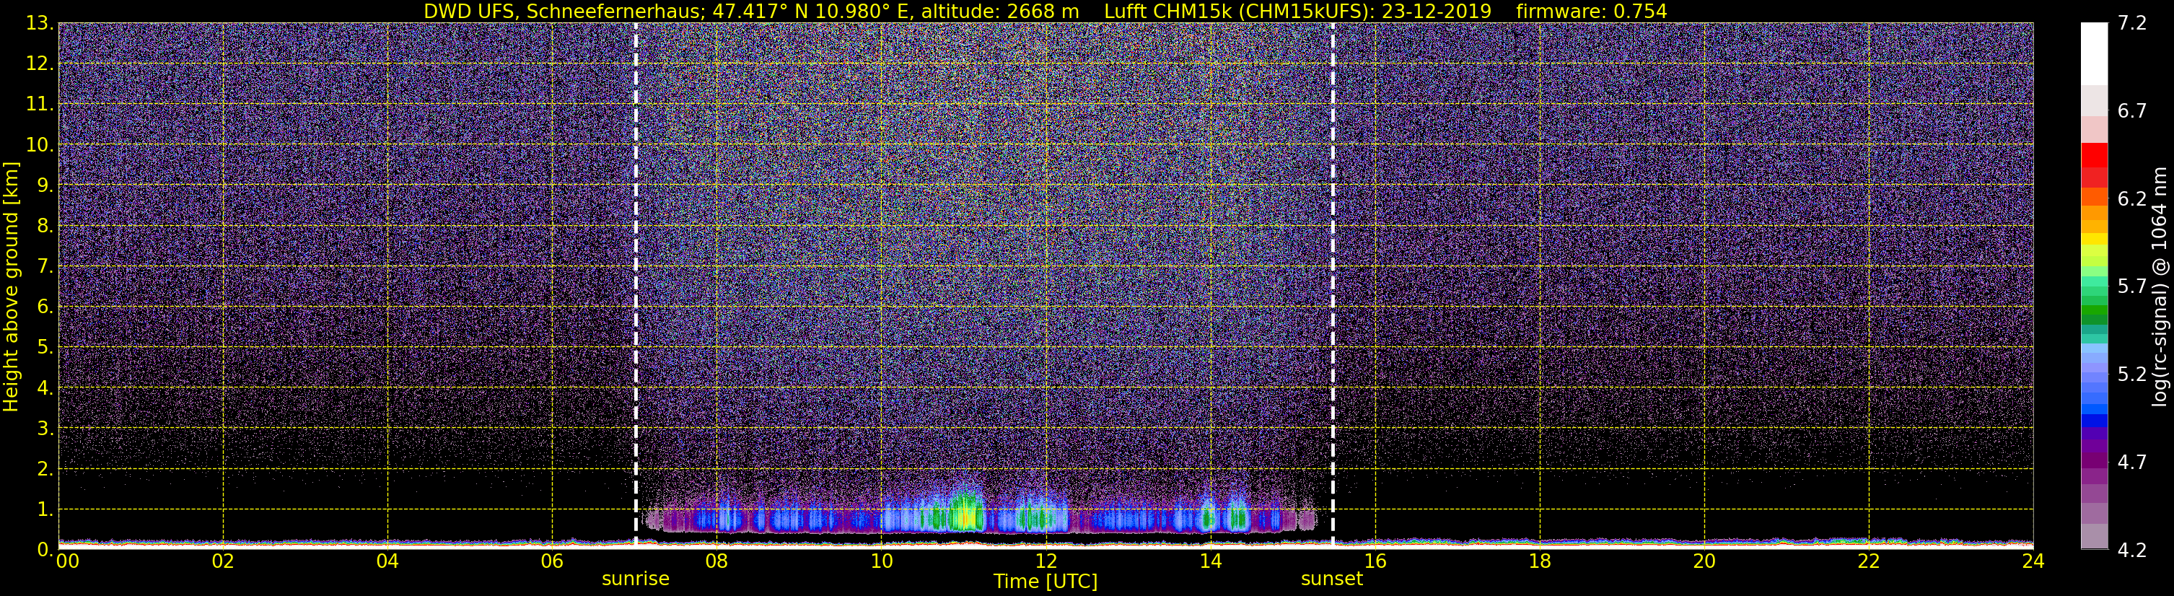
Task: Click the time tick label '10'
Action: click(x=881, y=562)
